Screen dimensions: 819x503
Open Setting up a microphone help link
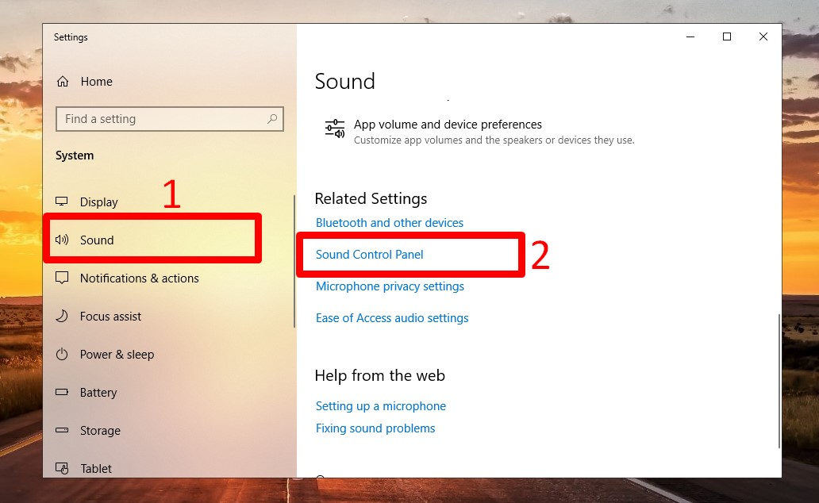pyautogui.click(x=381, y=406)
